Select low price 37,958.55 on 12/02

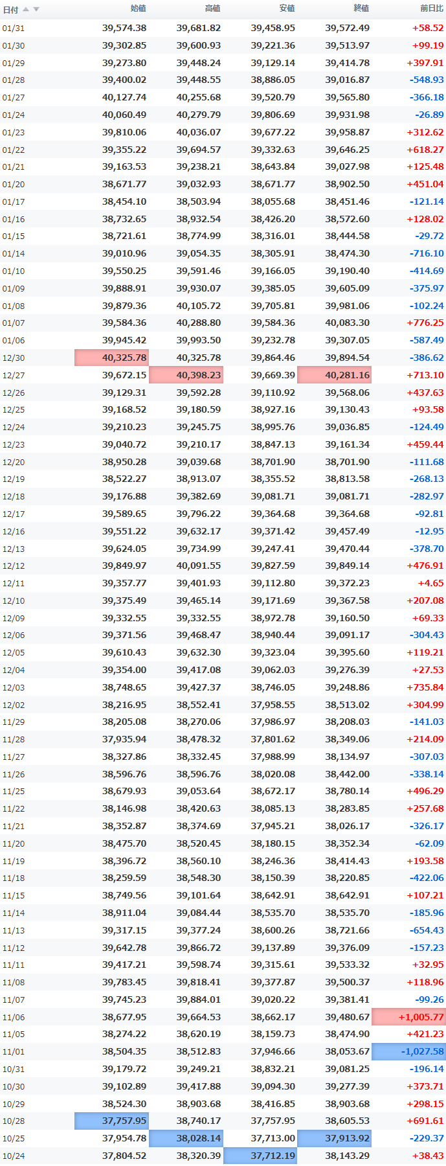[x=273, y=705]
